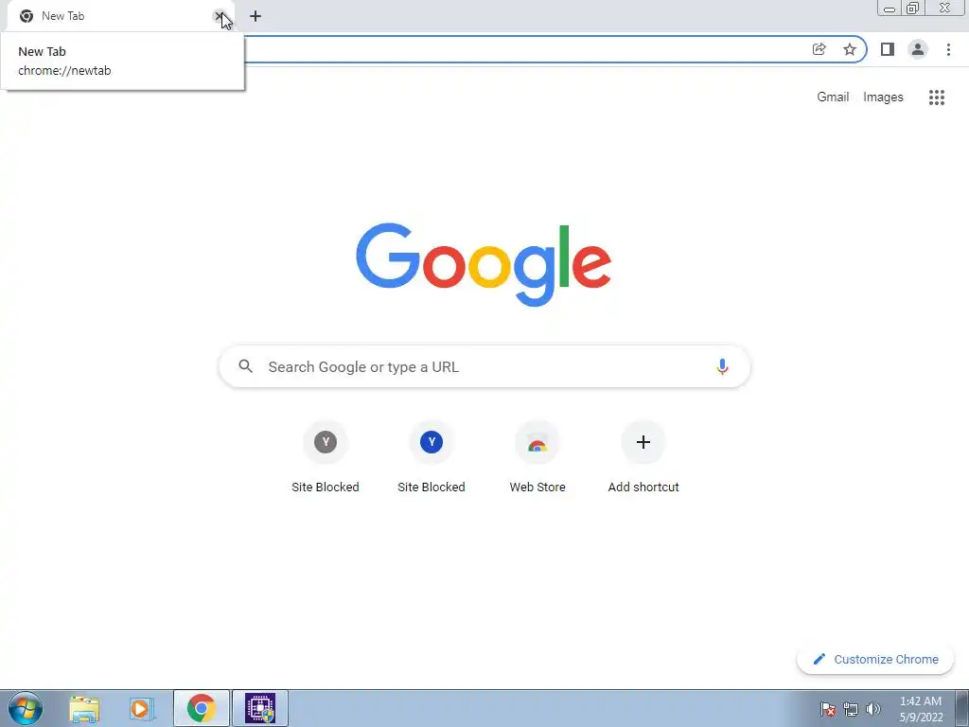969x727 pixels.
Task: Click the Chrome taskbar icon
Action: pos(202,708)
